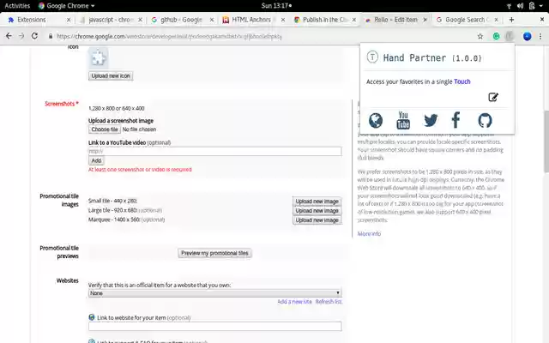Click Add button under YouTube link

[96, 160]
